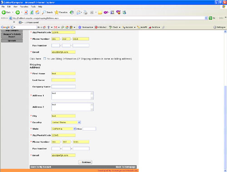Click the Continue button
This screenshot has height=172, width=227.
85,162
